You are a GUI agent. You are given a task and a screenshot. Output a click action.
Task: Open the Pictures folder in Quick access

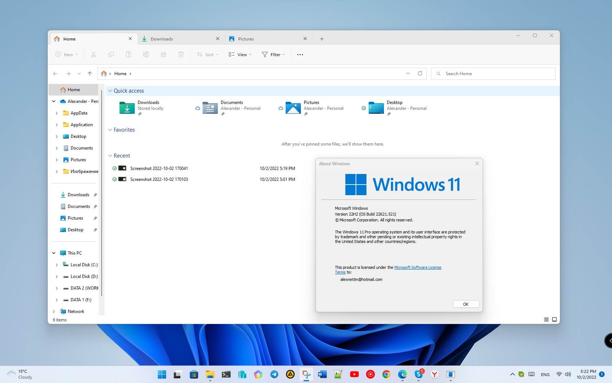(315, 108)
